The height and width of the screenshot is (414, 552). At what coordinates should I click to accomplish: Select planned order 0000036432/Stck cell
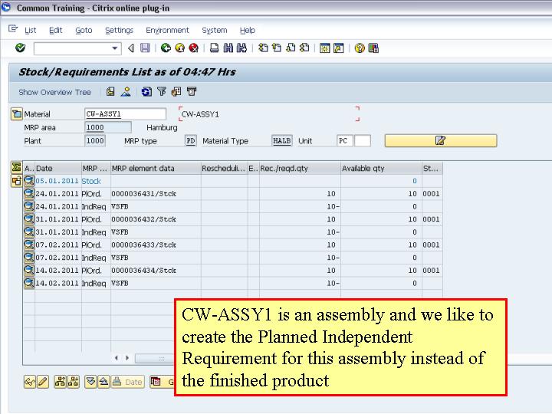point(156,219)
